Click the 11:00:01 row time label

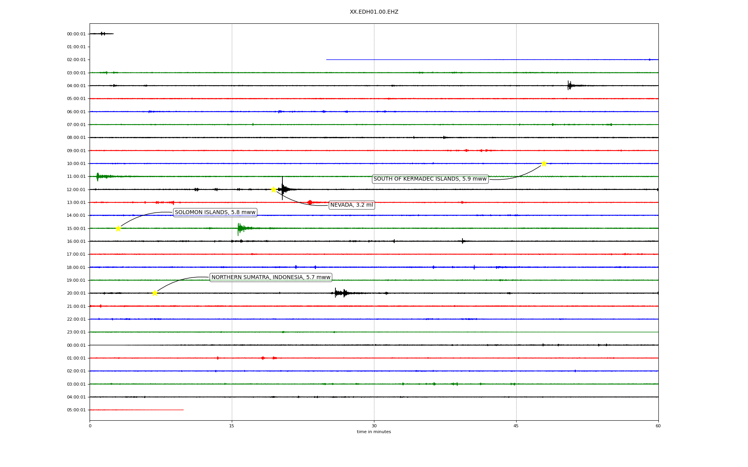(76, 177)
